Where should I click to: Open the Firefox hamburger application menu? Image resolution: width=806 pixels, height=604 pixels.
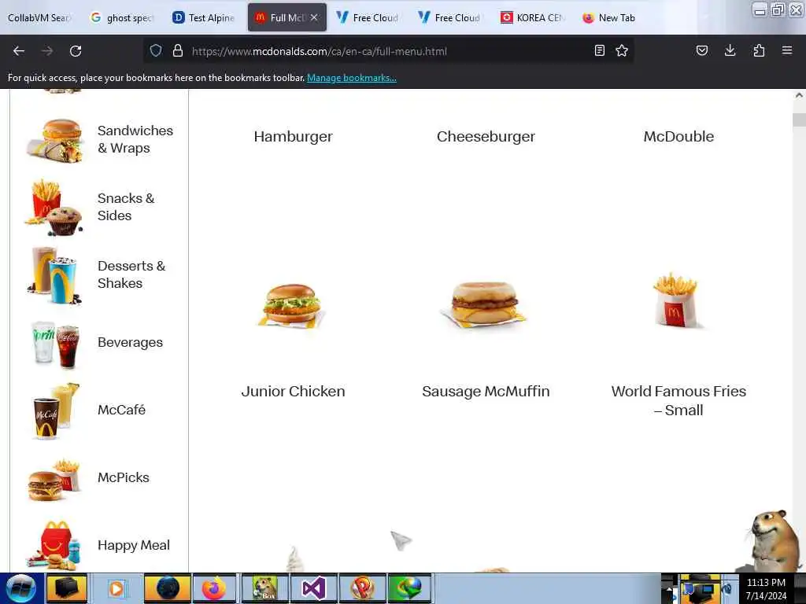(x=787, y=50)
